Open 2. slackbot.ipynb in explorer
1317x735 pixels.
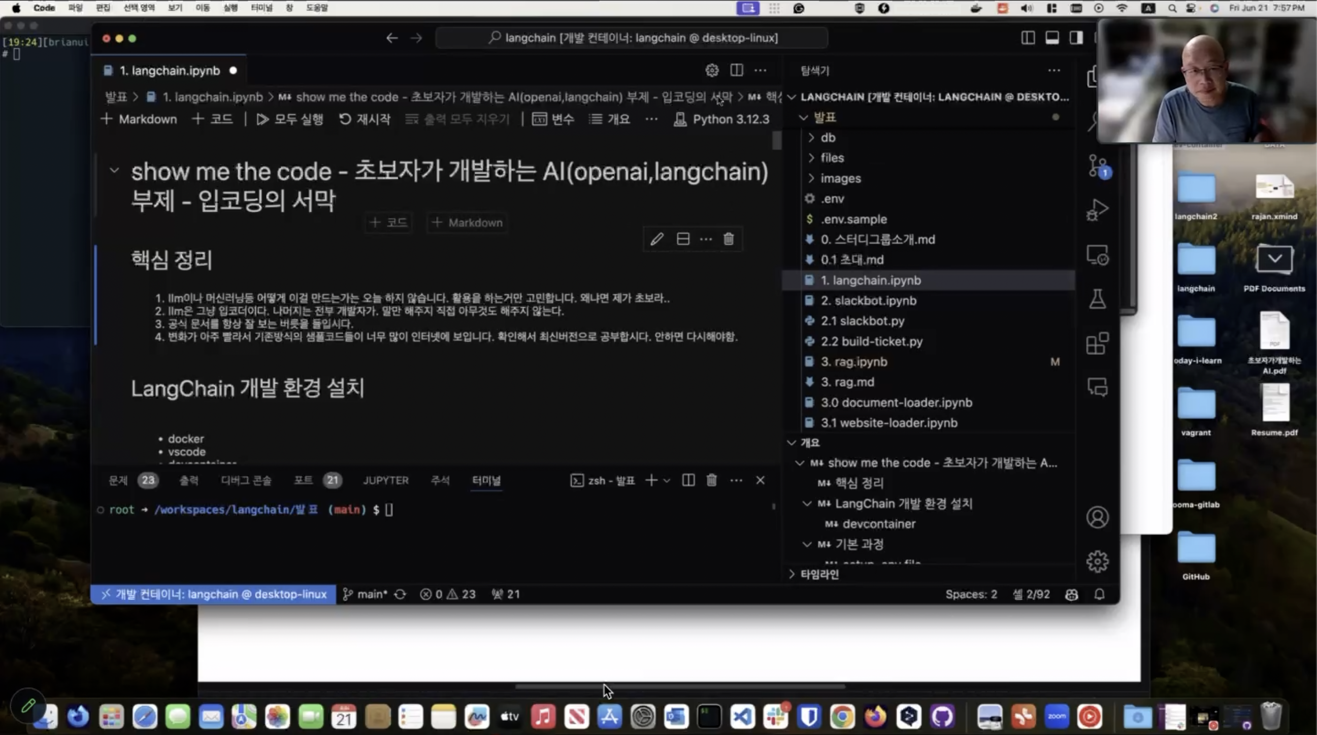868,300
